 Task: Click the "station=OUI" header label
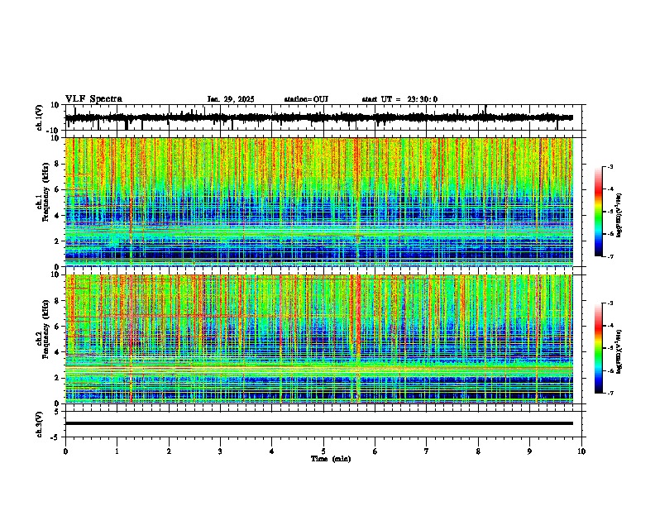tap(306, 99)
